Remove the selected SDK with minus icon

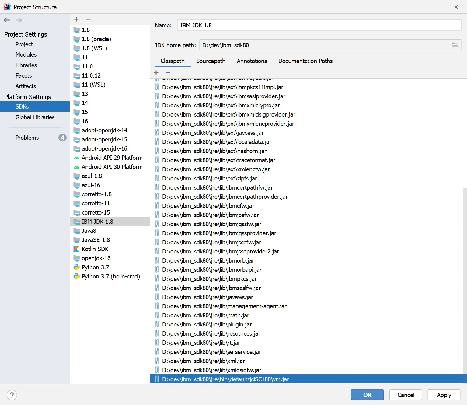click(88, 19)
